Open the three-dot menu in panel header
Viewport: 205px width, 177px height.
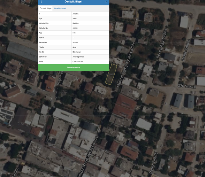click(x=41, y=2)
